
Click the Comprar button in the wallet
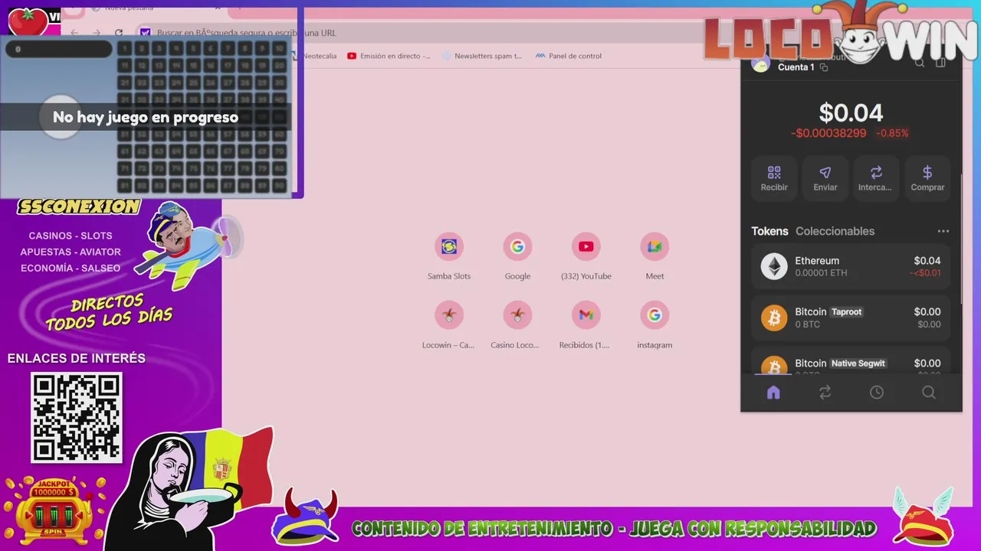pyautogui.click(x=927, y=178)
